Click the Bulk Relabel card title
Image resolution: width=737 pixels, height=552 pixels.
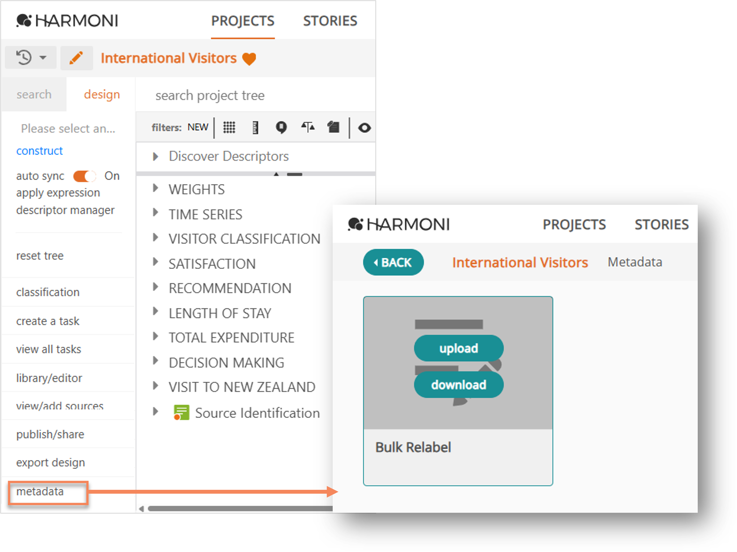point(413,447)
